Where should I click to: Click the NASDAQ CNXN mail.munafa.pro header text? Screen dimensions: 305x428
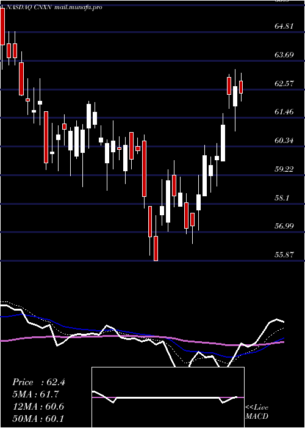coord(54,7)
